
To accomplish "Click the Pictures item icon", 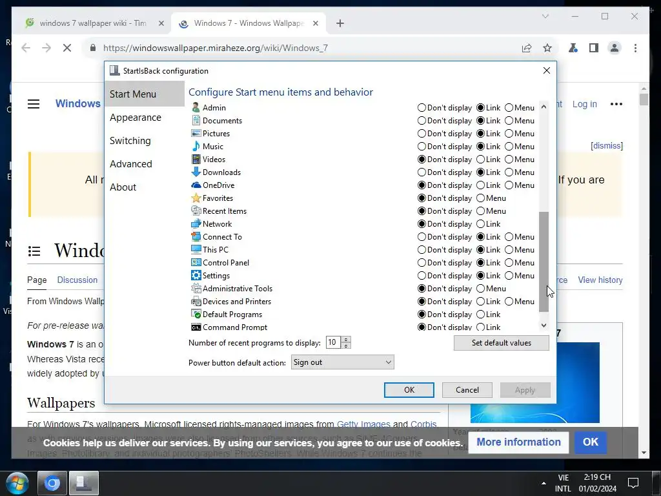I will 196,133.
